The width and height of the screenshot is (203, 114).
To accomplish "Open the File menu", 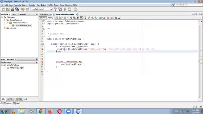I will coord(2,5).
